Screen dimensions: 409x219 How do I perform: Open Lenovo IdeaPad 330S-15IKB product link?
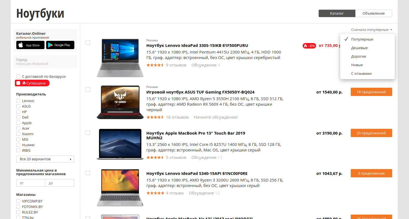(197, 46)
